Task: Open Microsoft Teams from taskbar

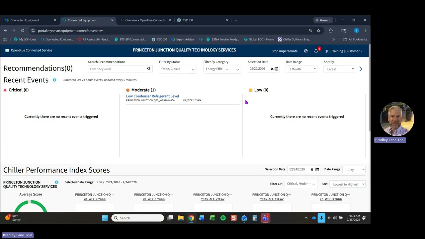Action: coord(266,218)
